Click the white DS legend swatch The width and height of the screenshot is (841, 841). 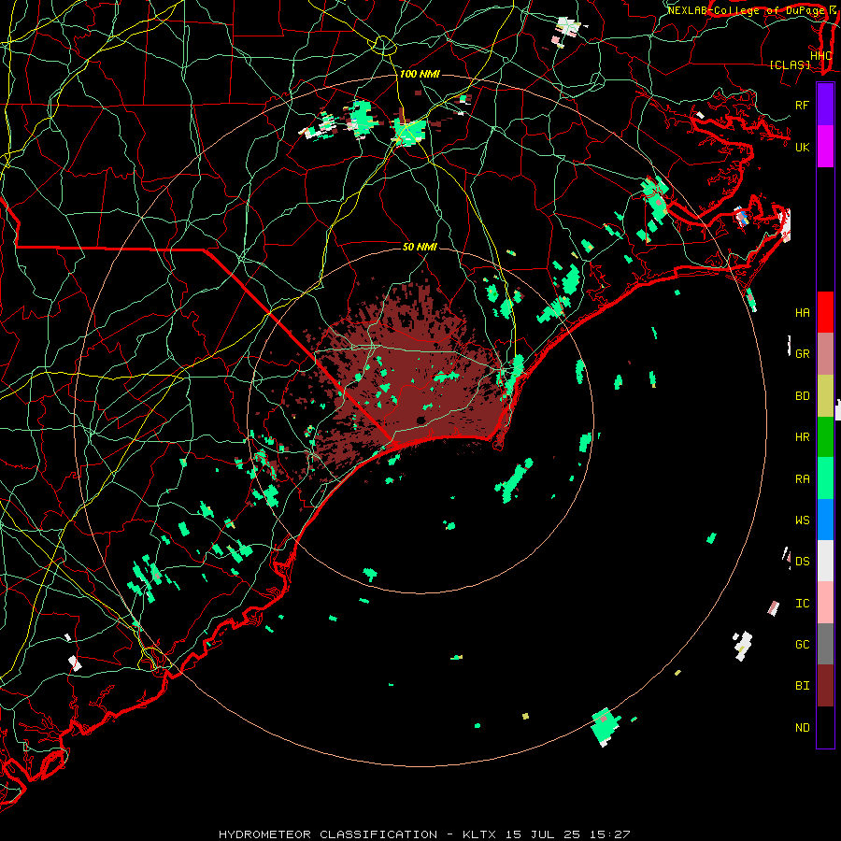(825, 561)
